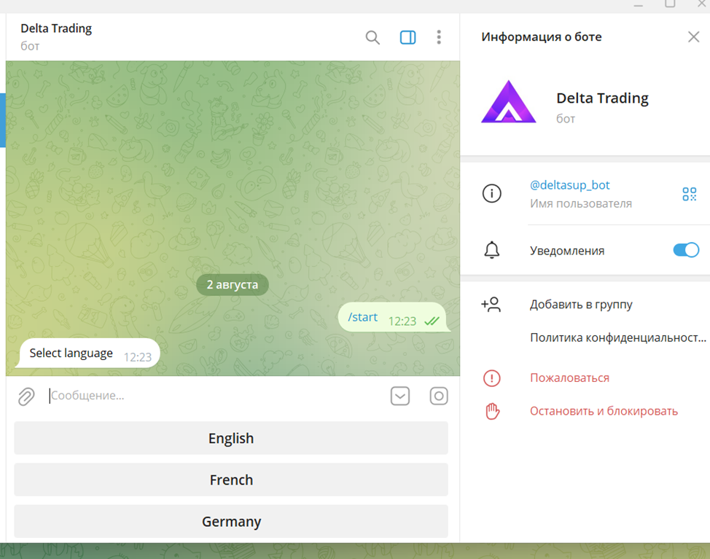710x559 pixels.
Task: Open Политика конфиденциальности privacy policy
Action: 617,337
